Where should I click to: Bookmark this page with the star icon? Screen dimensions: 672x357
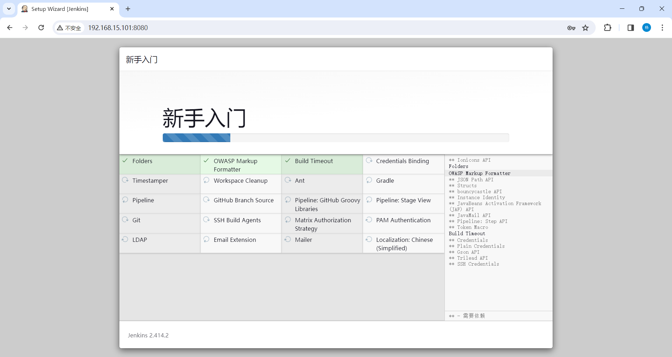586,28
